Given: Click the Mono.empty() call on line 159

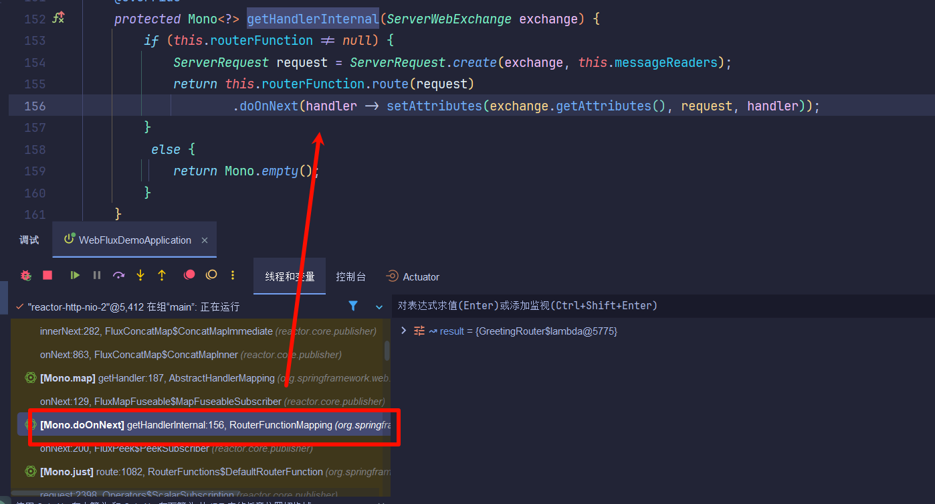Looking at the screenshot, I should (269, 171).
